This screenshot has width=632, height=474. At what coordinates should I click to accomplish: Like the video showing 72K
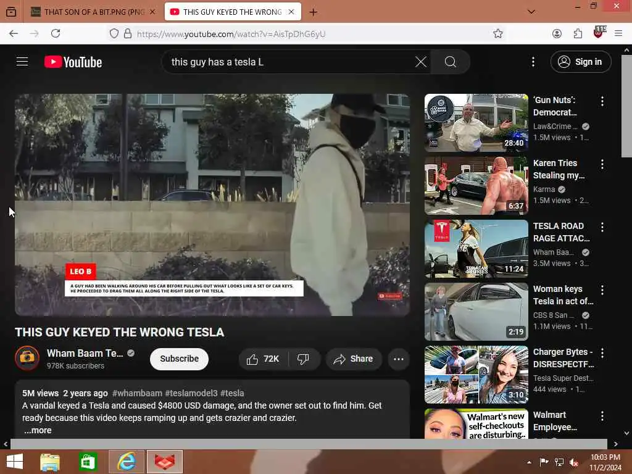pyautogui.click(x=264, y=359)
